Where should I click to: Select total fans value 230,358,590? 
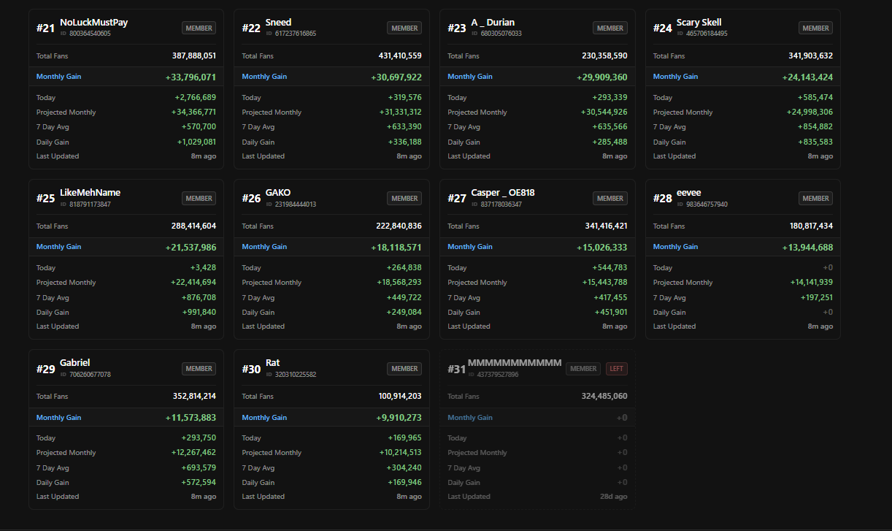click(605, 56)
